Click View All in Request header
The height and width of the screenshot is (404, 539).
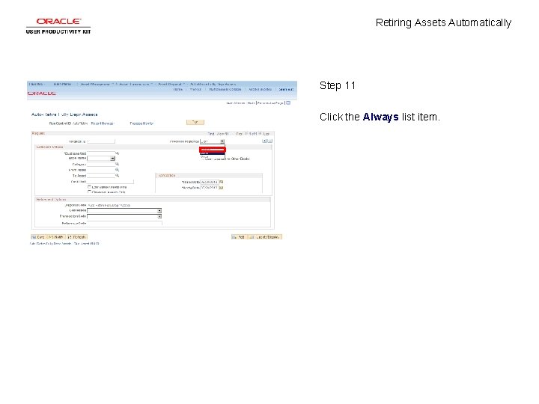(223, 134)
